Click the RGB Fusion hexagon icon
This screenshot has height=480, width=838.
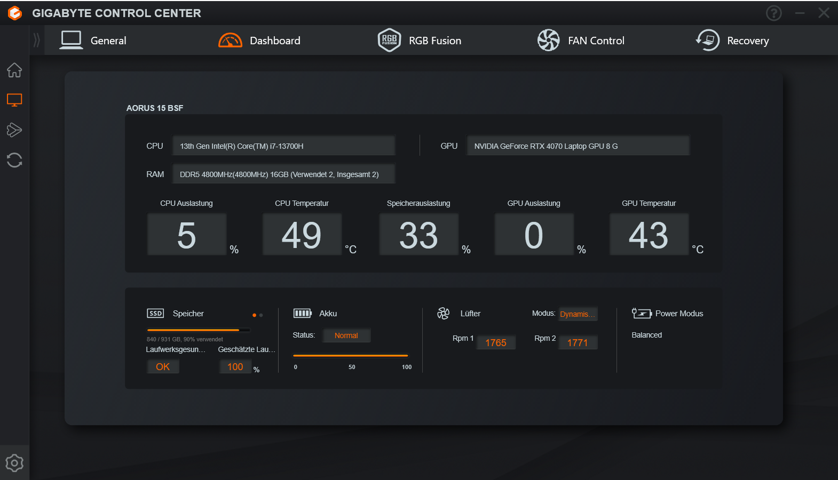pyautogui.click(x=390, y=40)
